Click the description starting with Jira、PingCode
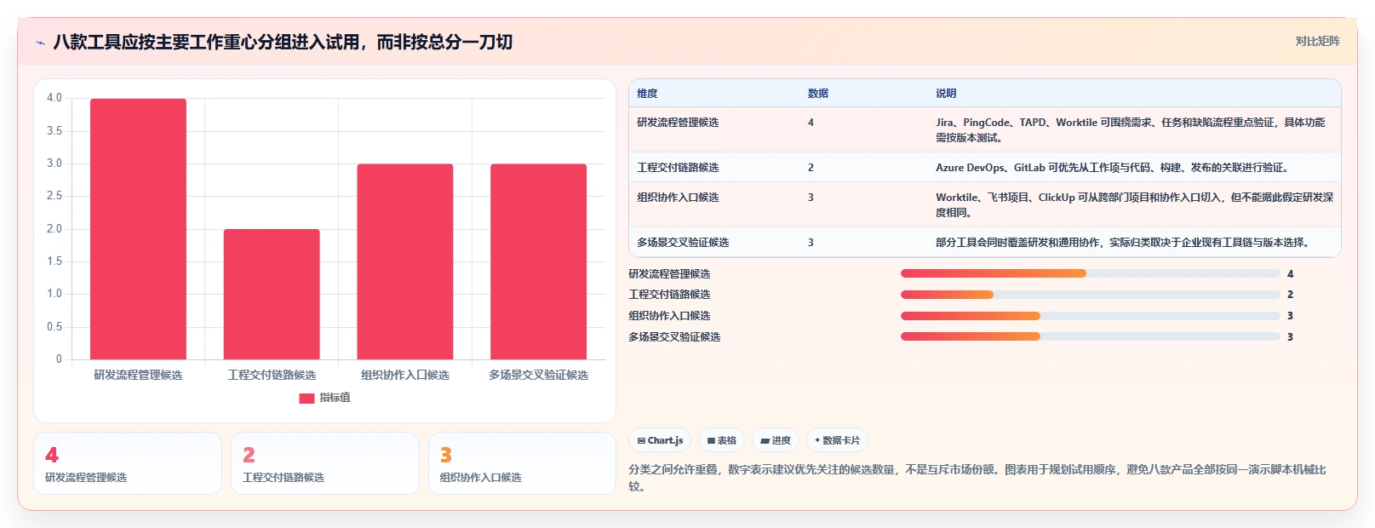The width and height of the screenshot is (1375, 528). click(1131, 130)
